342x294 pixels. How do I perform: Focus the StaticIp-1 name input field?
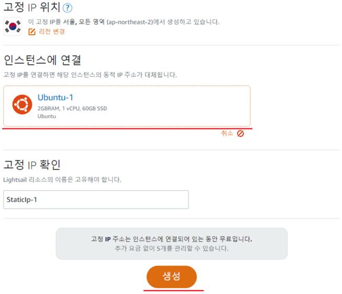coord(96,200)
